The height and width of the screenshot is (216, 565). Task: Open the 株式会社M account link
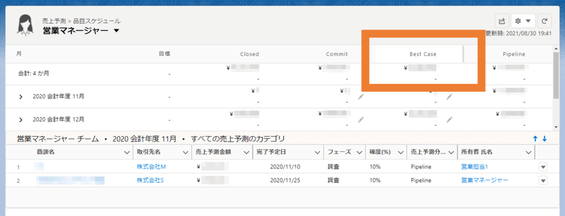(x=151, y=167)
